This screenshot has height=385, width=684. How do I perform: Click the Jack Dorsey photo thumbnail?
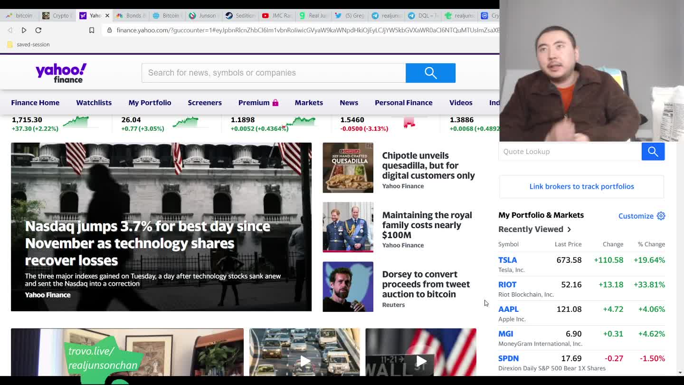point(348,287)
